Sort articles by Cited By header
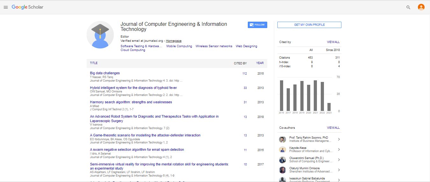Viewport: 430px width, 182px height. pyautogui.click(x=240, y=63)
